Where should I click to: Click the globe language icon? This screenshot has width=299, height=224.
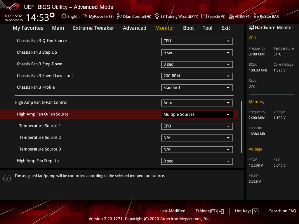coord(64,16)
